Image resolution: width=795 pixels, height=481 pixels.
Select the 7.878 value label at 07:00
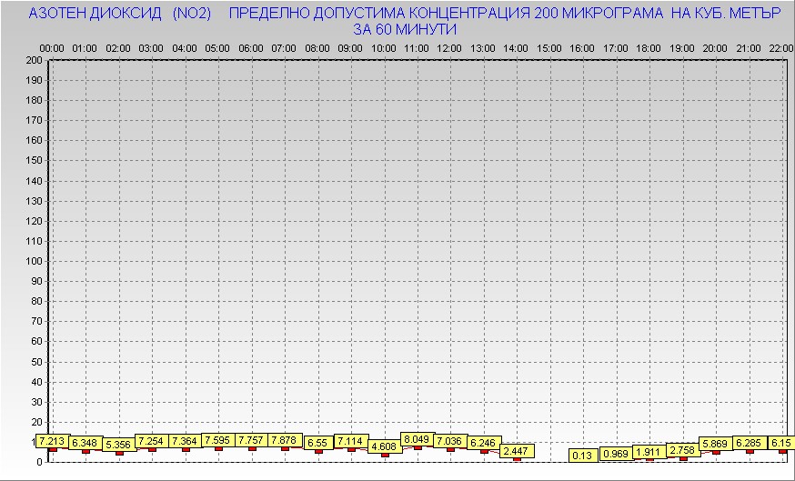(285, 441)
